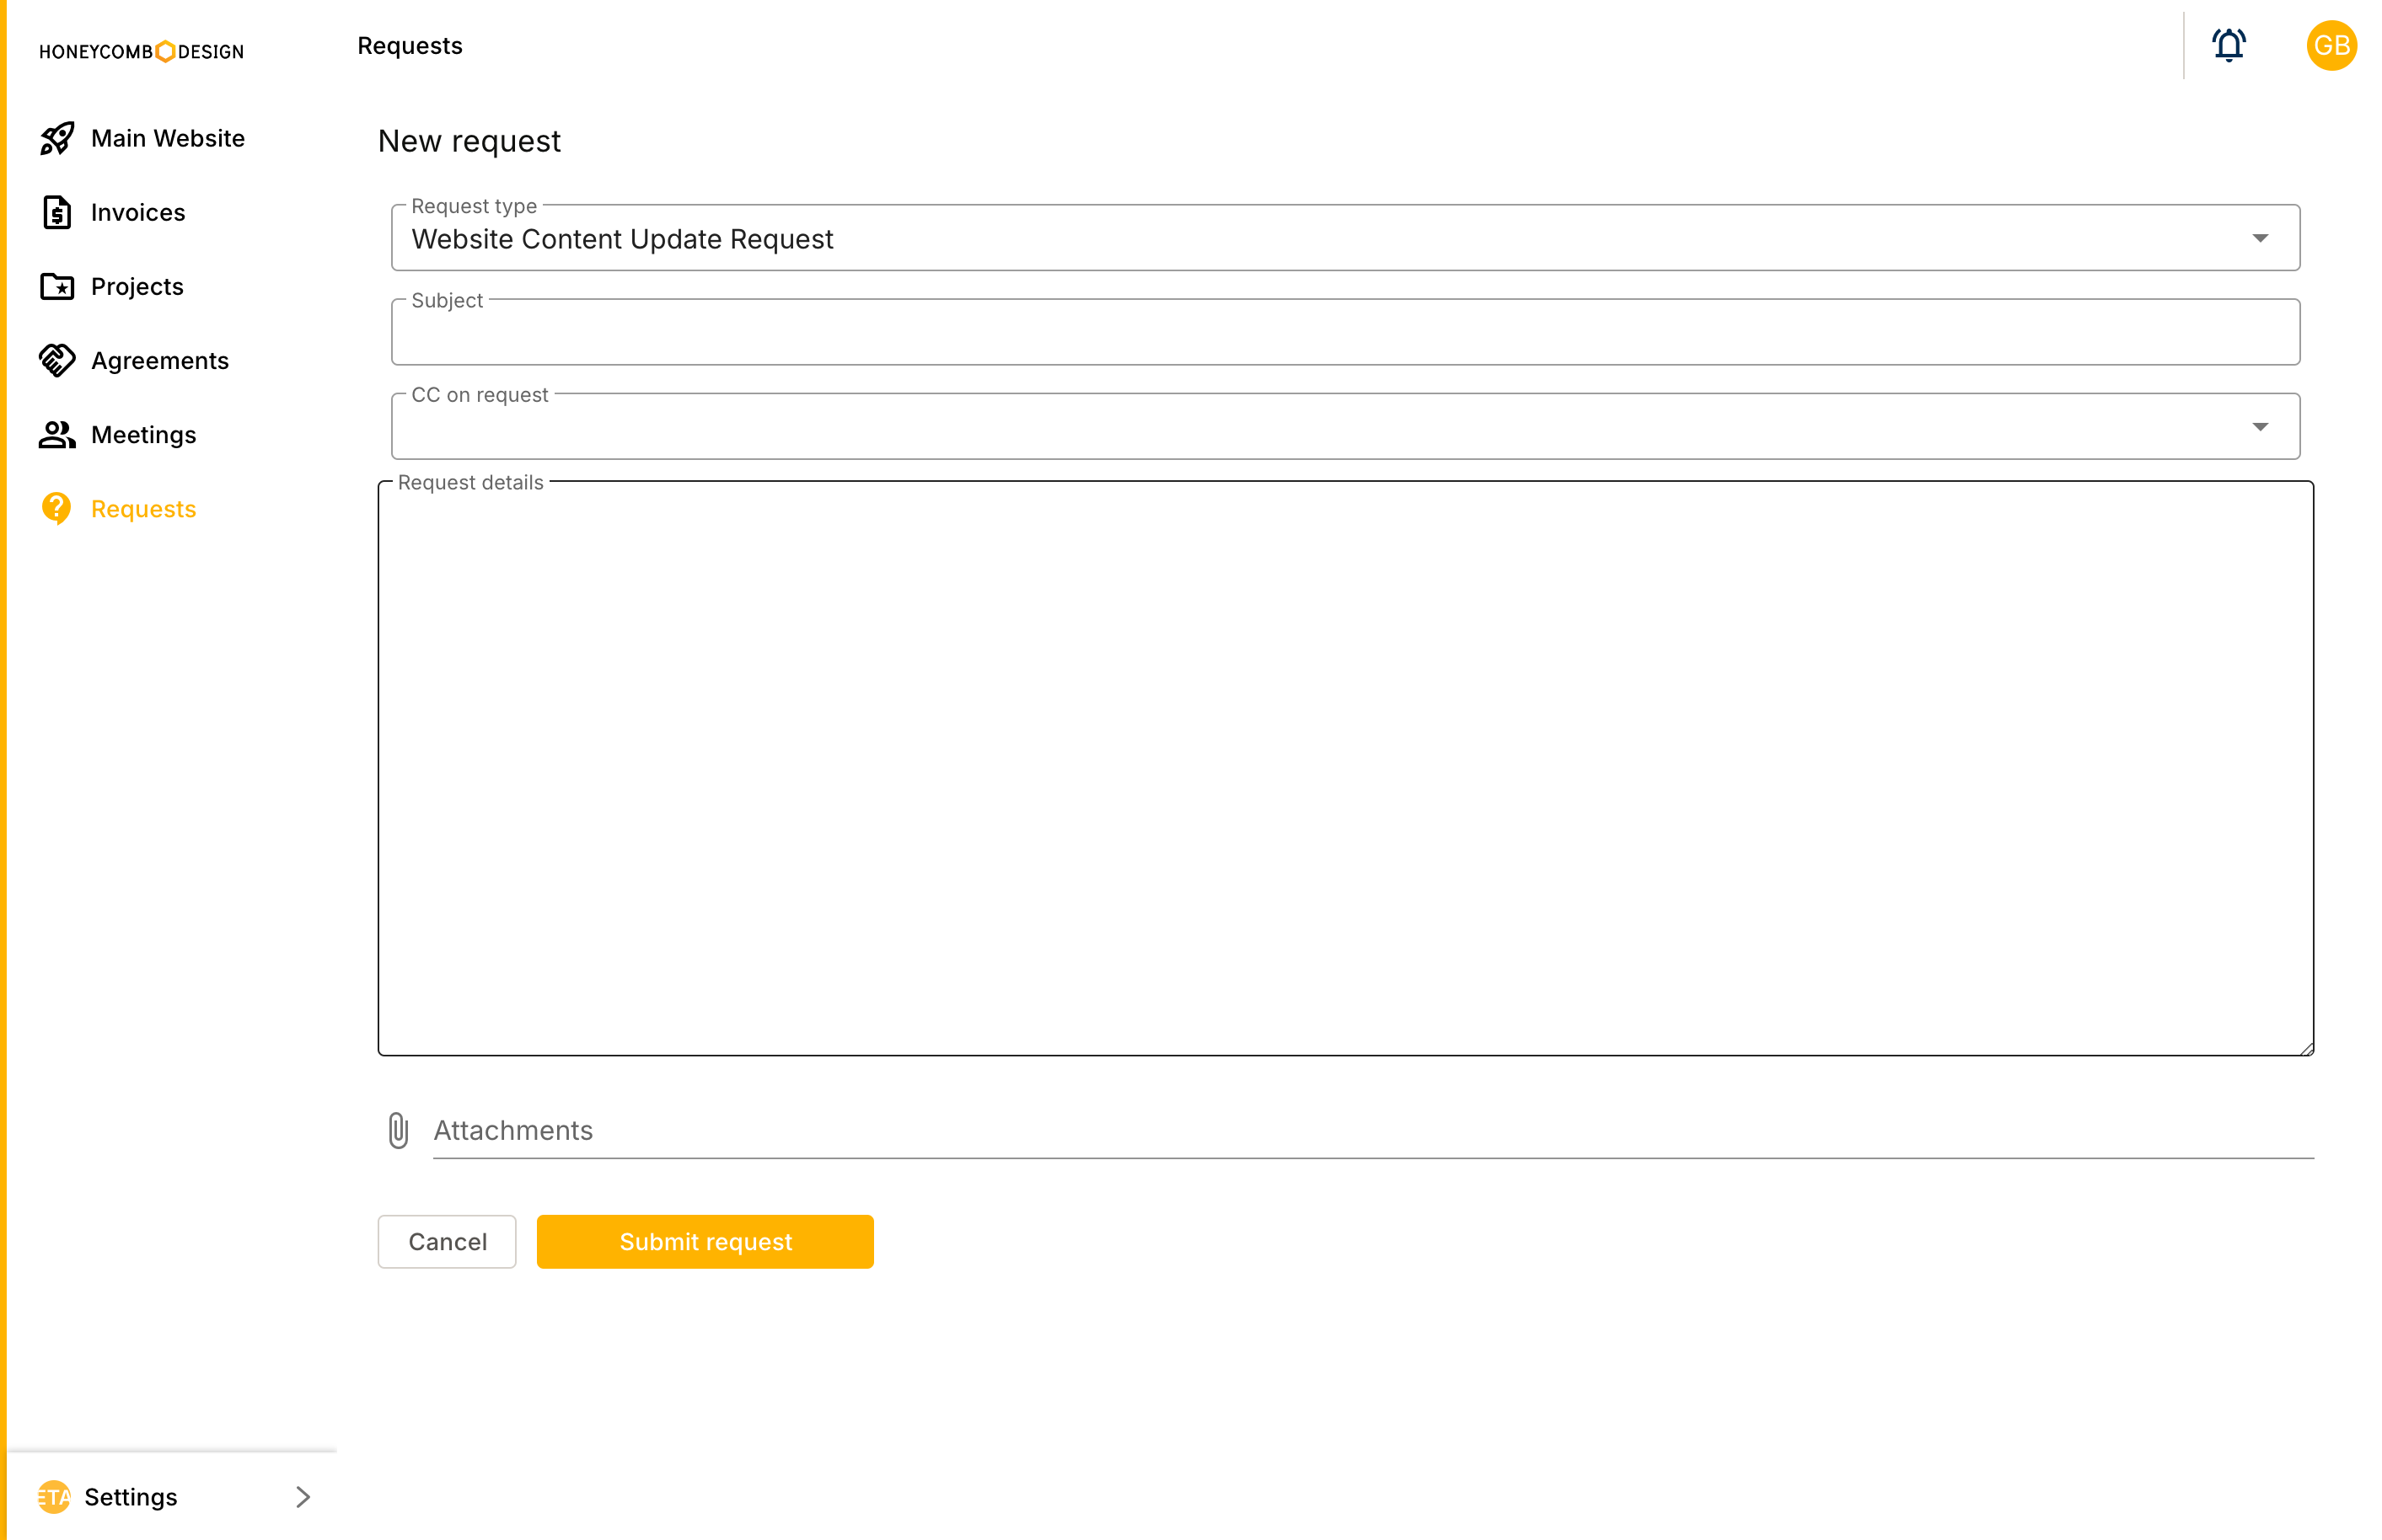The image size is (2382, 1540).
Task: Click the Honeycomb Design logo
Action: click(x=141, y=51)
